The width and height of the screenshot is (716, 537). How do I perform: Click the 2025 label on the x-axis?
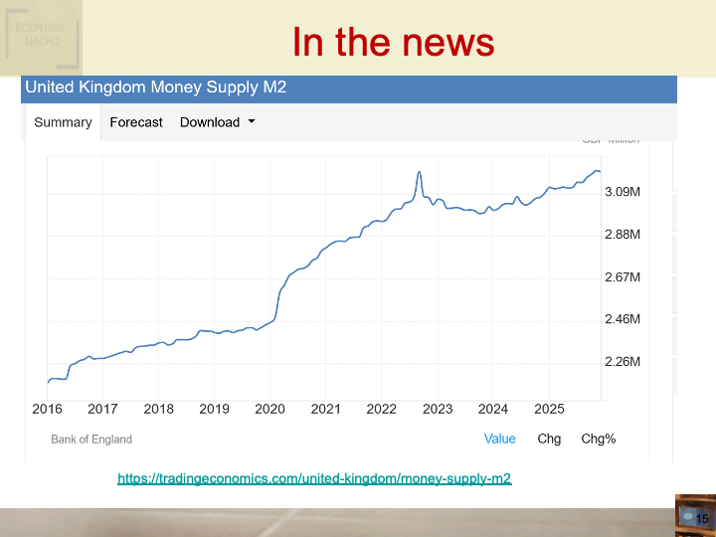[549, 409]
